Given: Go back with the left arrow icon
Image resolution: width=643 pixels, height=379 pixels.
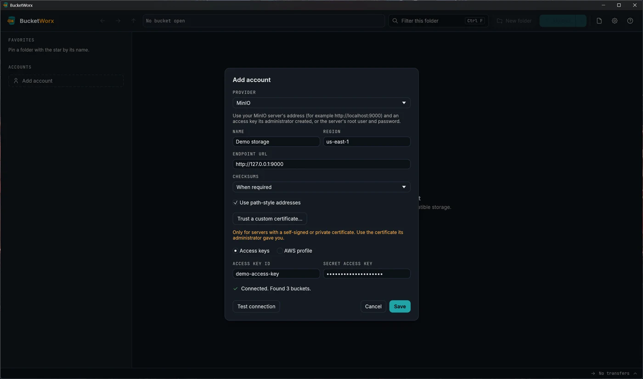Looking at the screenshot, I should tap(102, 21).
